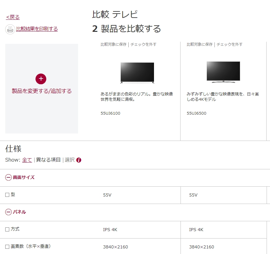Open the 55UJ6500 TV thumbnail
The image size is (270, 254).
click(223, 72)
